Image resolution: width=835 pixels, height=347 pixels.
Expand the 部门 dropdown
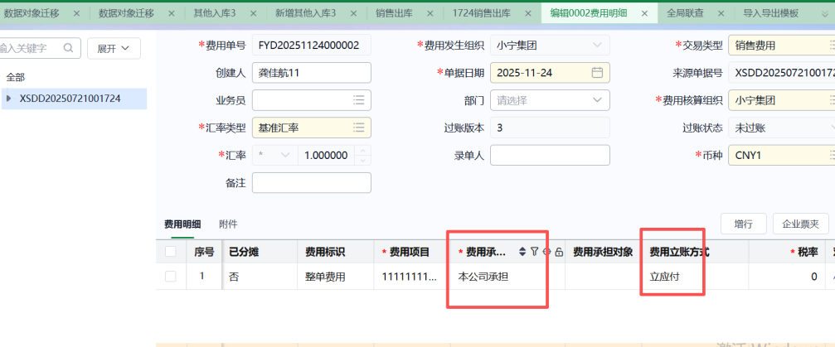(x=597, y=101)
